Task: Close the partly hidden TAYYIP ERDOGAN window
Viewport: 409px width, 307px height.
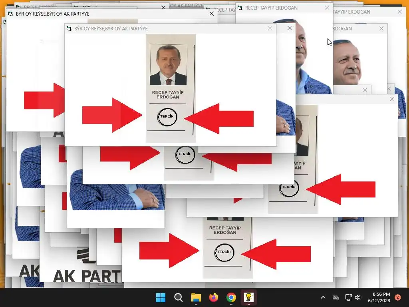Action: [399, 12]
